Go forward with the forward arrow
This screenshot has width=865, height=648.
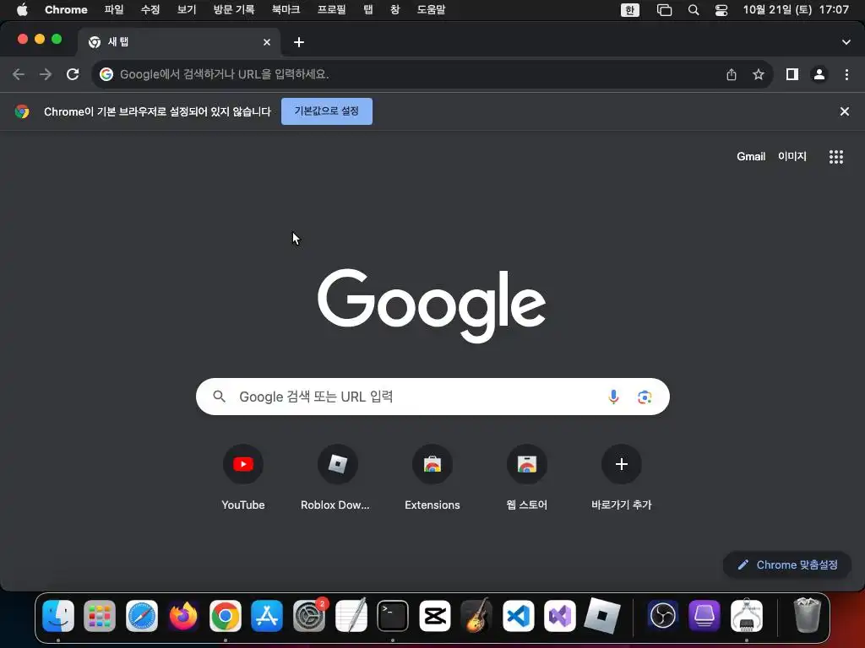point(46,74)
